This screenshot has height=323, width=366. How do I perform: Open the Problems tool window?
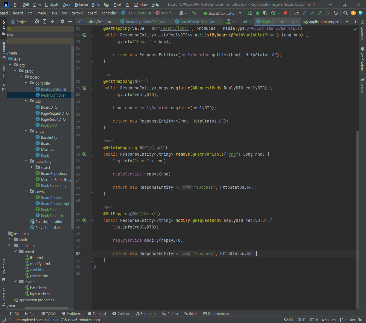72,313
